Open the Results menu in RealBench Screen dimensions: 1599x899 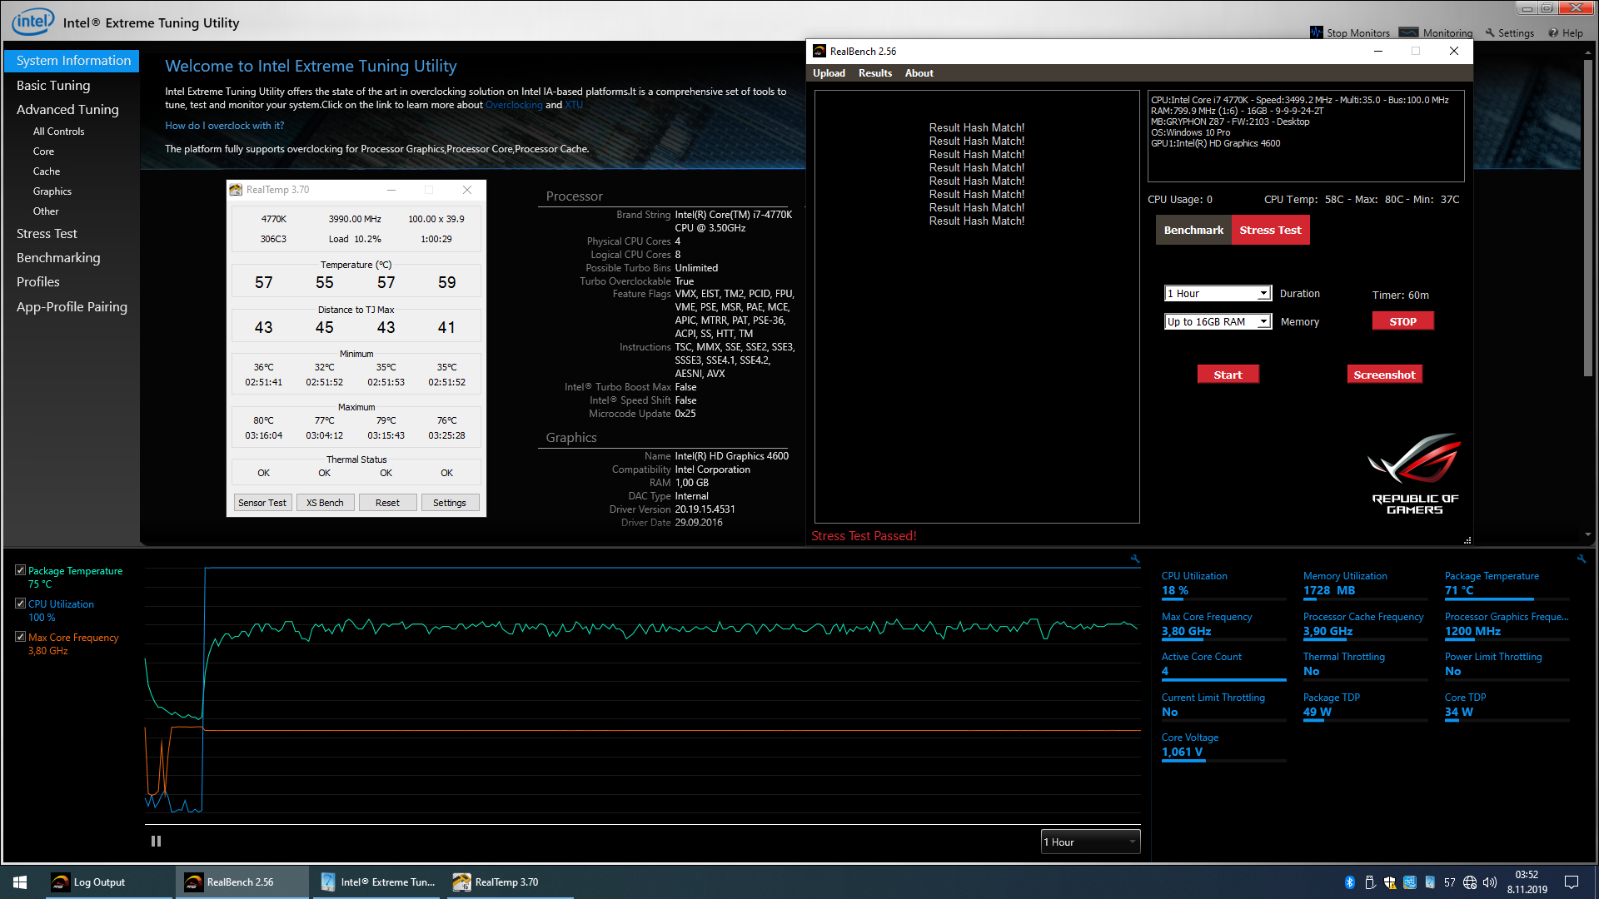875,73
